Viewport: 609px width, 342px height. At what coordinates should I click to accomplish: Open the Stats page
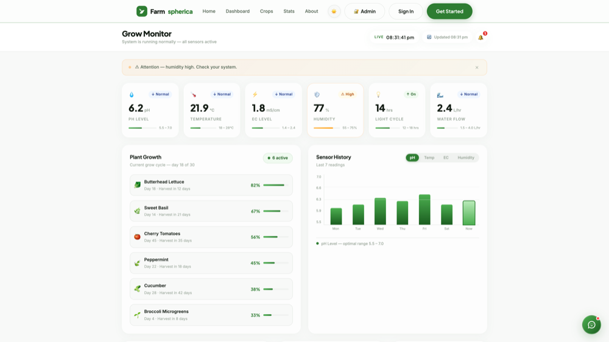pyautogui.click(x=289, y=11)
